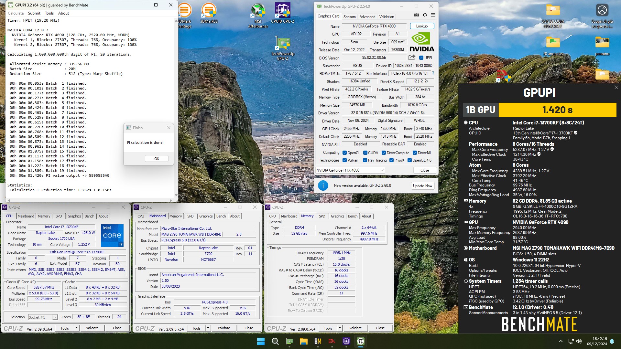Open the TechPowerUp GPU-Z desktop shortcut

[x=282, y=48]
